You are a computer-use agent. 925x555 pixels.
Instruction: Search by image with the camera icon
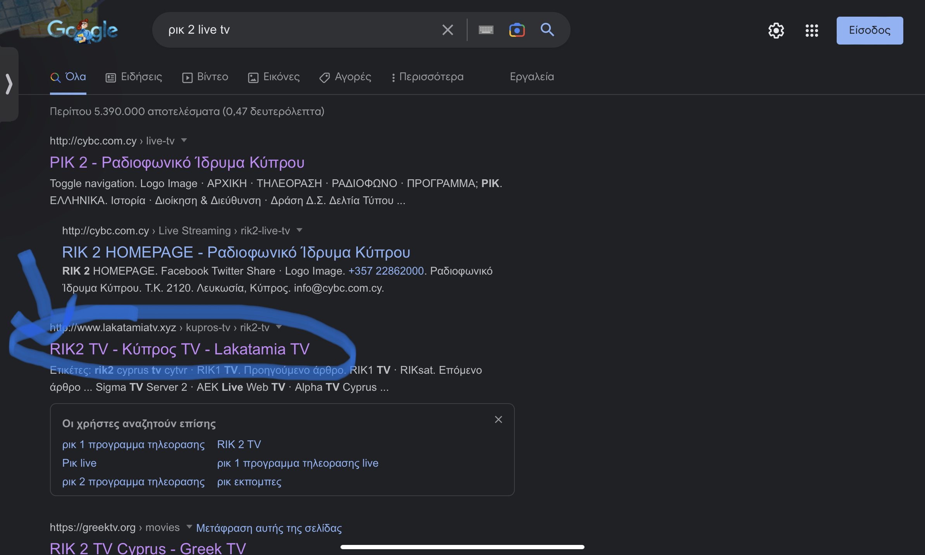[x=517, y=30]
